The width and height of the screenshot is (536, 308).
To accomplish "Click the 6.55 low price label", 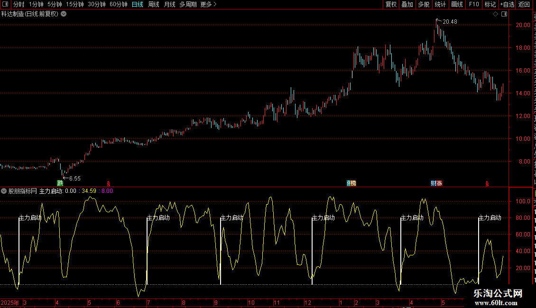I will click(x=75, y=179).
